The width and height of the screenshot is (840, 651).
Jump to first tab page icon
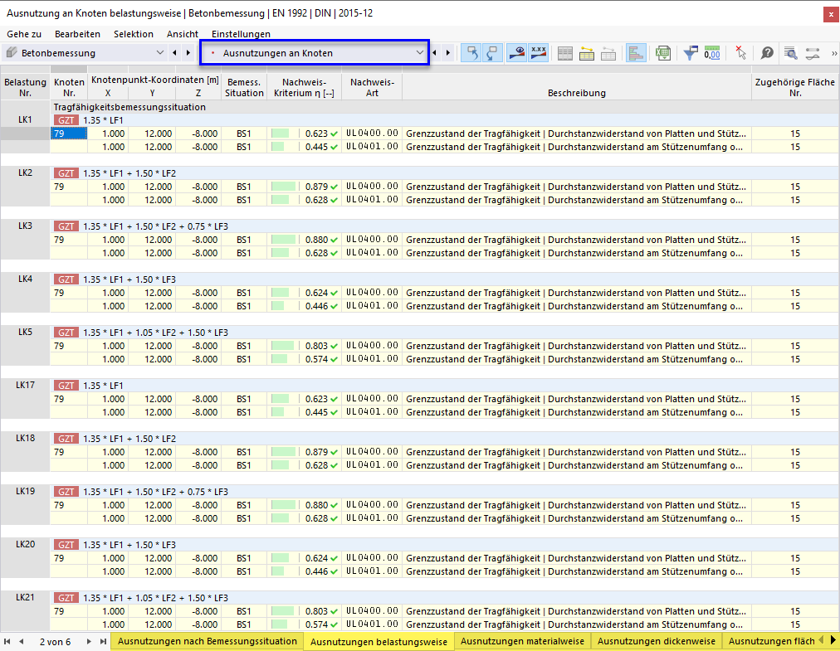click(7, 641)
